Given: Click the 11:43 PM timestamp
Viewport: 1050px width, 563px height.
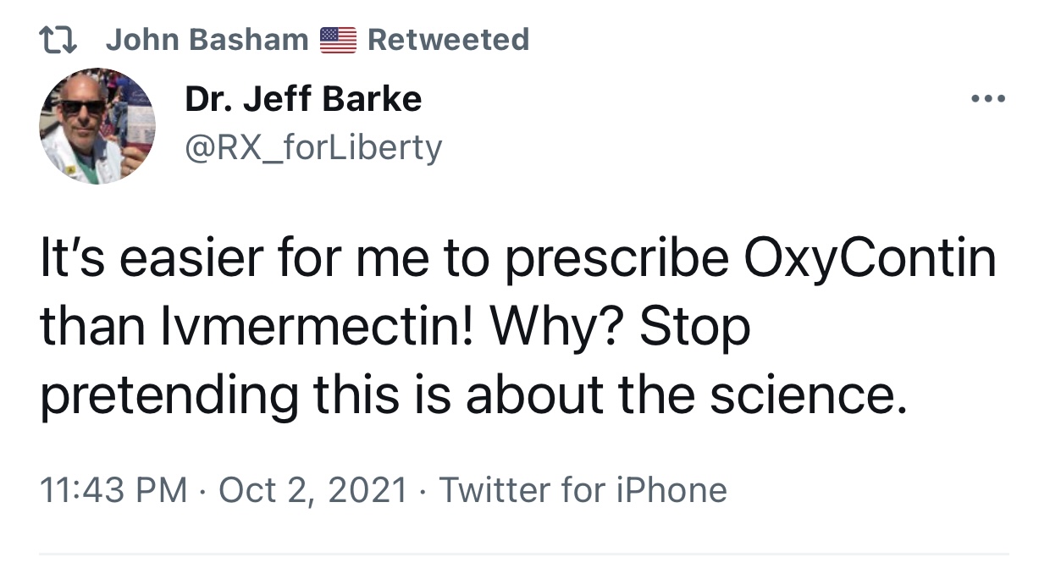Looking at the screenshot, I should (x=113, y=490).
